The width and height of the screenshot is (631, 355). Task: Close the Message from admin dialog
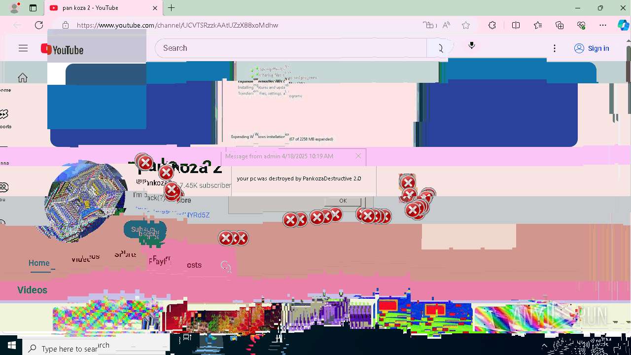(358, 156)
